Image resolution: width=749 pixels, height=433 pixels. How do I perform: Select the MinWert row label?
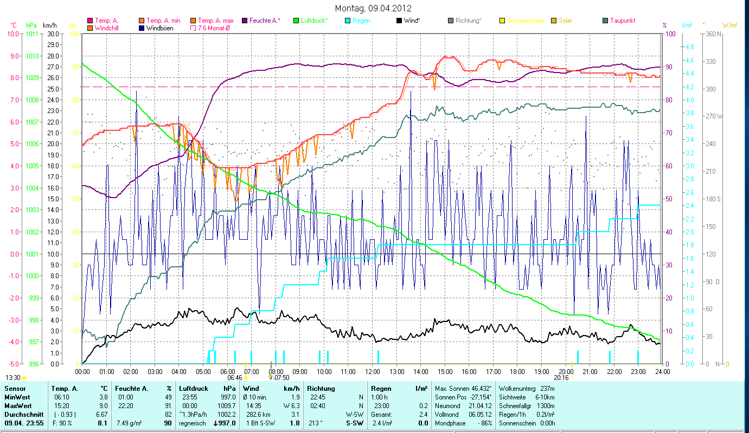[17, 397]
